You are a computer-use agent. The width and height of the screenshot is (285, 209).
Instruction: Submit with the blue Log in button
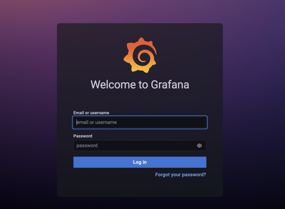pos(140,162)
